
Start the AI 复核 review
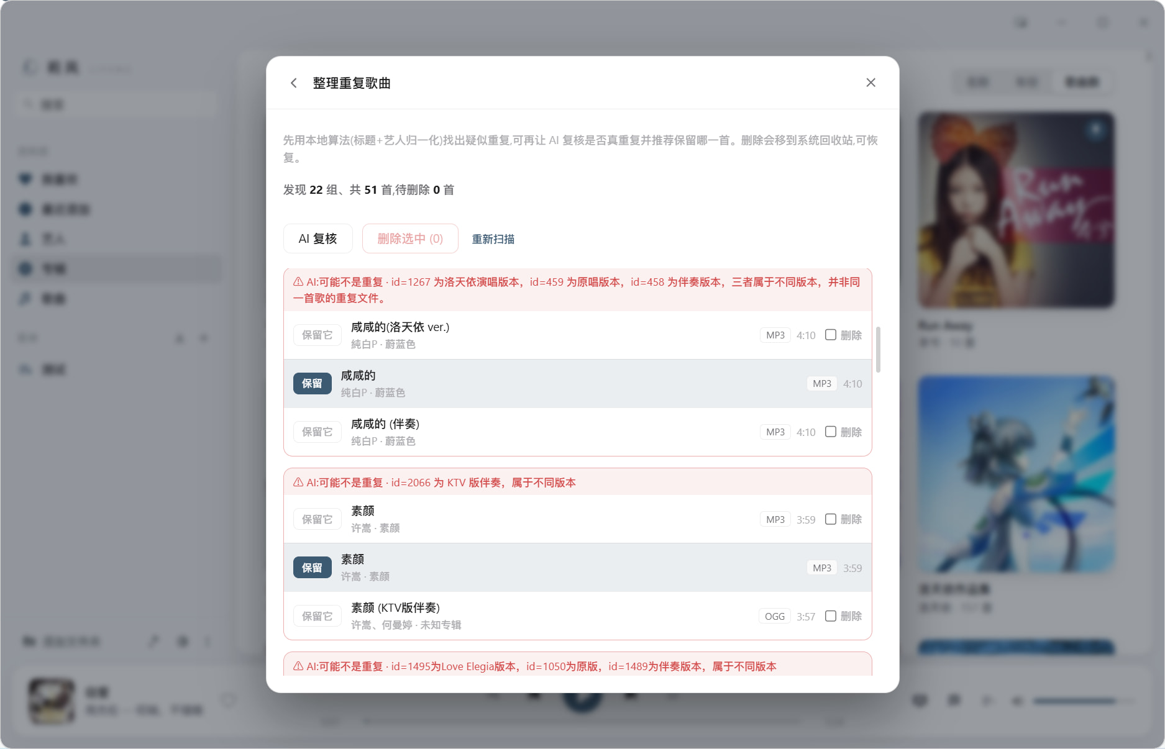coord(318,238)
